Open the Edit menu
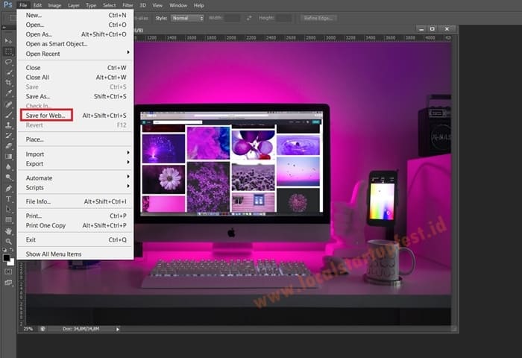 tap(37, 5)
